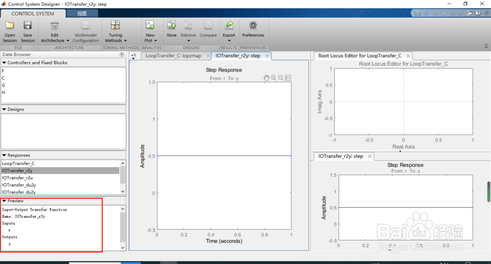Click the quick access Undo icon
This screenshot has width=491, height=264.
(x=452, y=13)
